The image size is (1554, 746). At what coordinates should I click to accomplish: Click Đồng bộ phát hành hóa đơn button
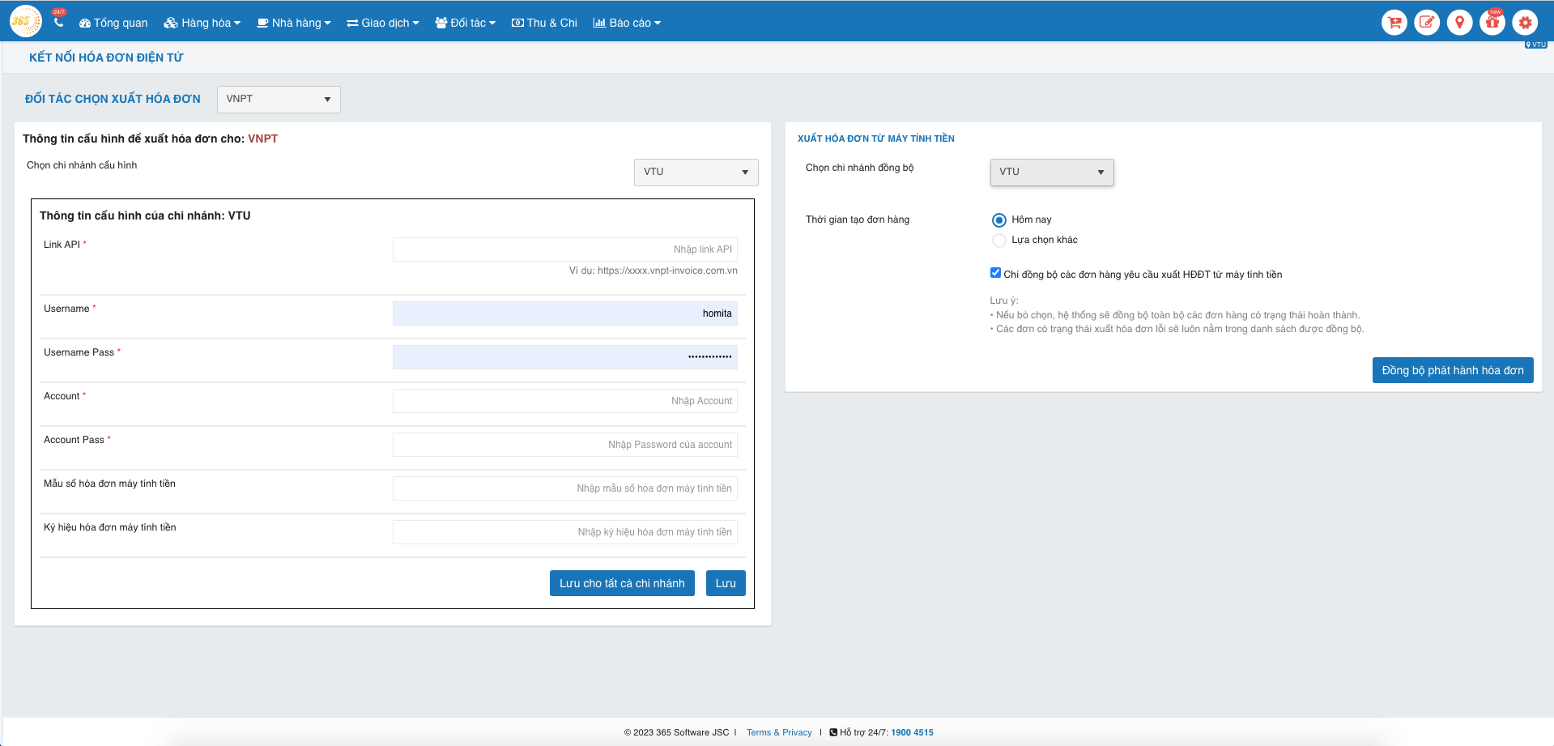[x=1453, y=370]
